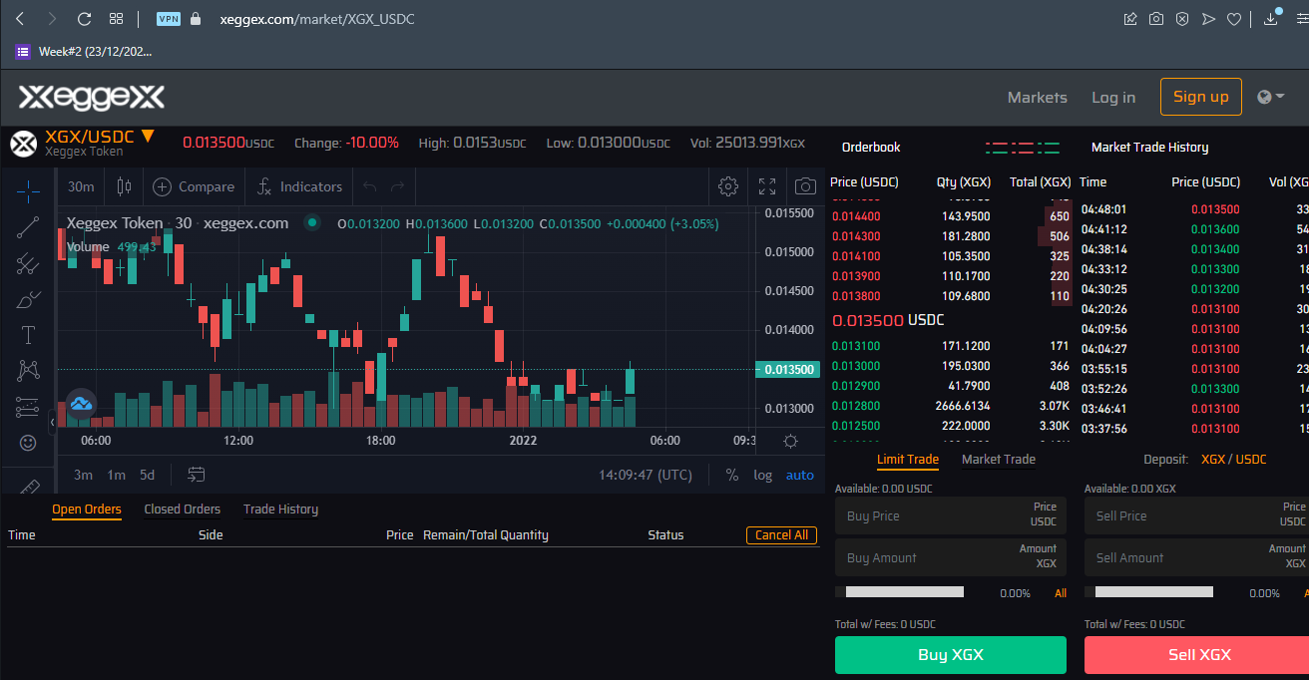This screenshot has width=1309, height=680.
Task: Click the TradingView cloud logo on the chart
Action: (81, 403)
